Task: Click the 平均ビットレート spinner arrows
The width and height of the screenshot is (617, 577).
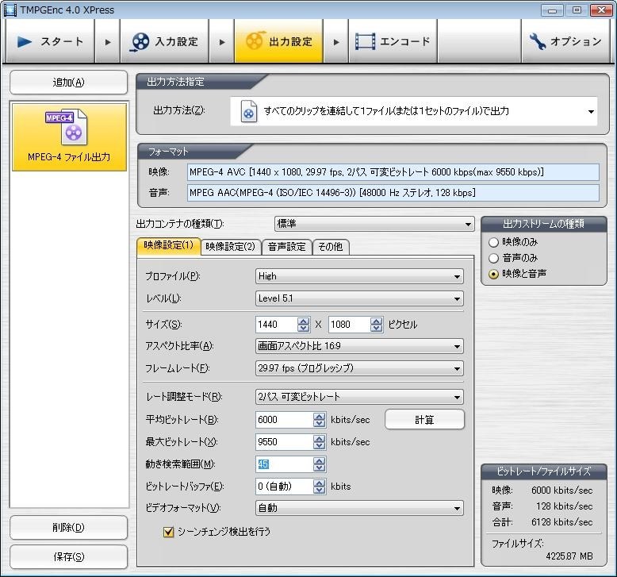Action: pos(319,420)
